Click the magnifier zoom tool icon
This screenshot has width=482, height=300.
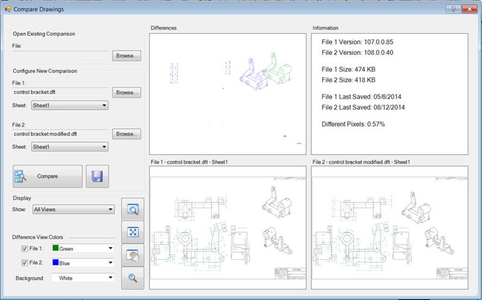[133, 278]
